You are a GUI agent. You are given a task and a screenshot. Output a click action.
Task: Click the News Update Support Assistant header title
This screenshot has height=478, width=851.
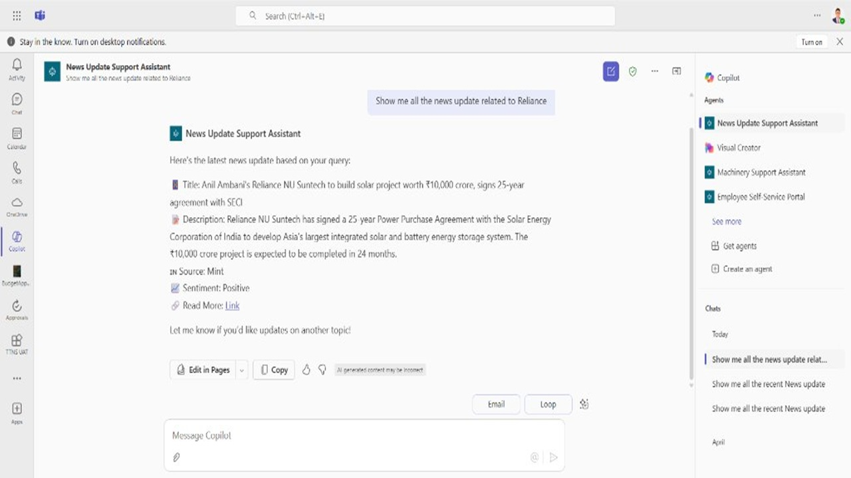[118, 66]
